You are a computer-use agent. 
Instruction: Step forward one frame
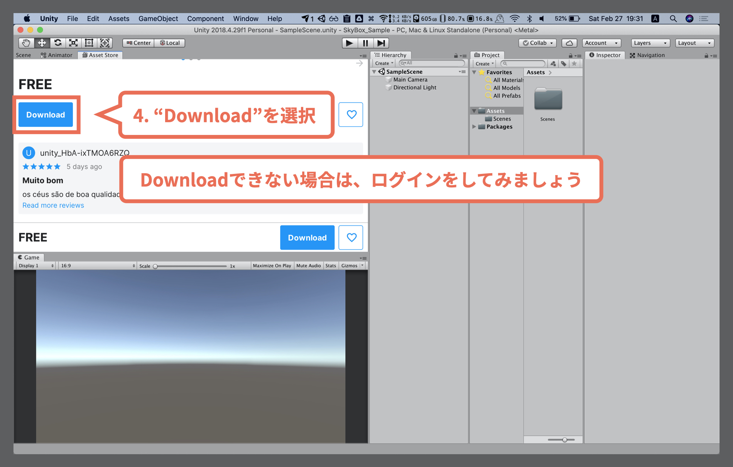tap(381, 43)
